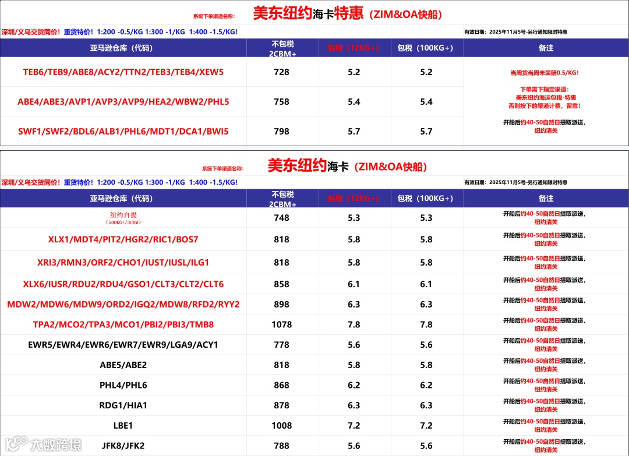Click the 868 price cell

coord(282,385)
